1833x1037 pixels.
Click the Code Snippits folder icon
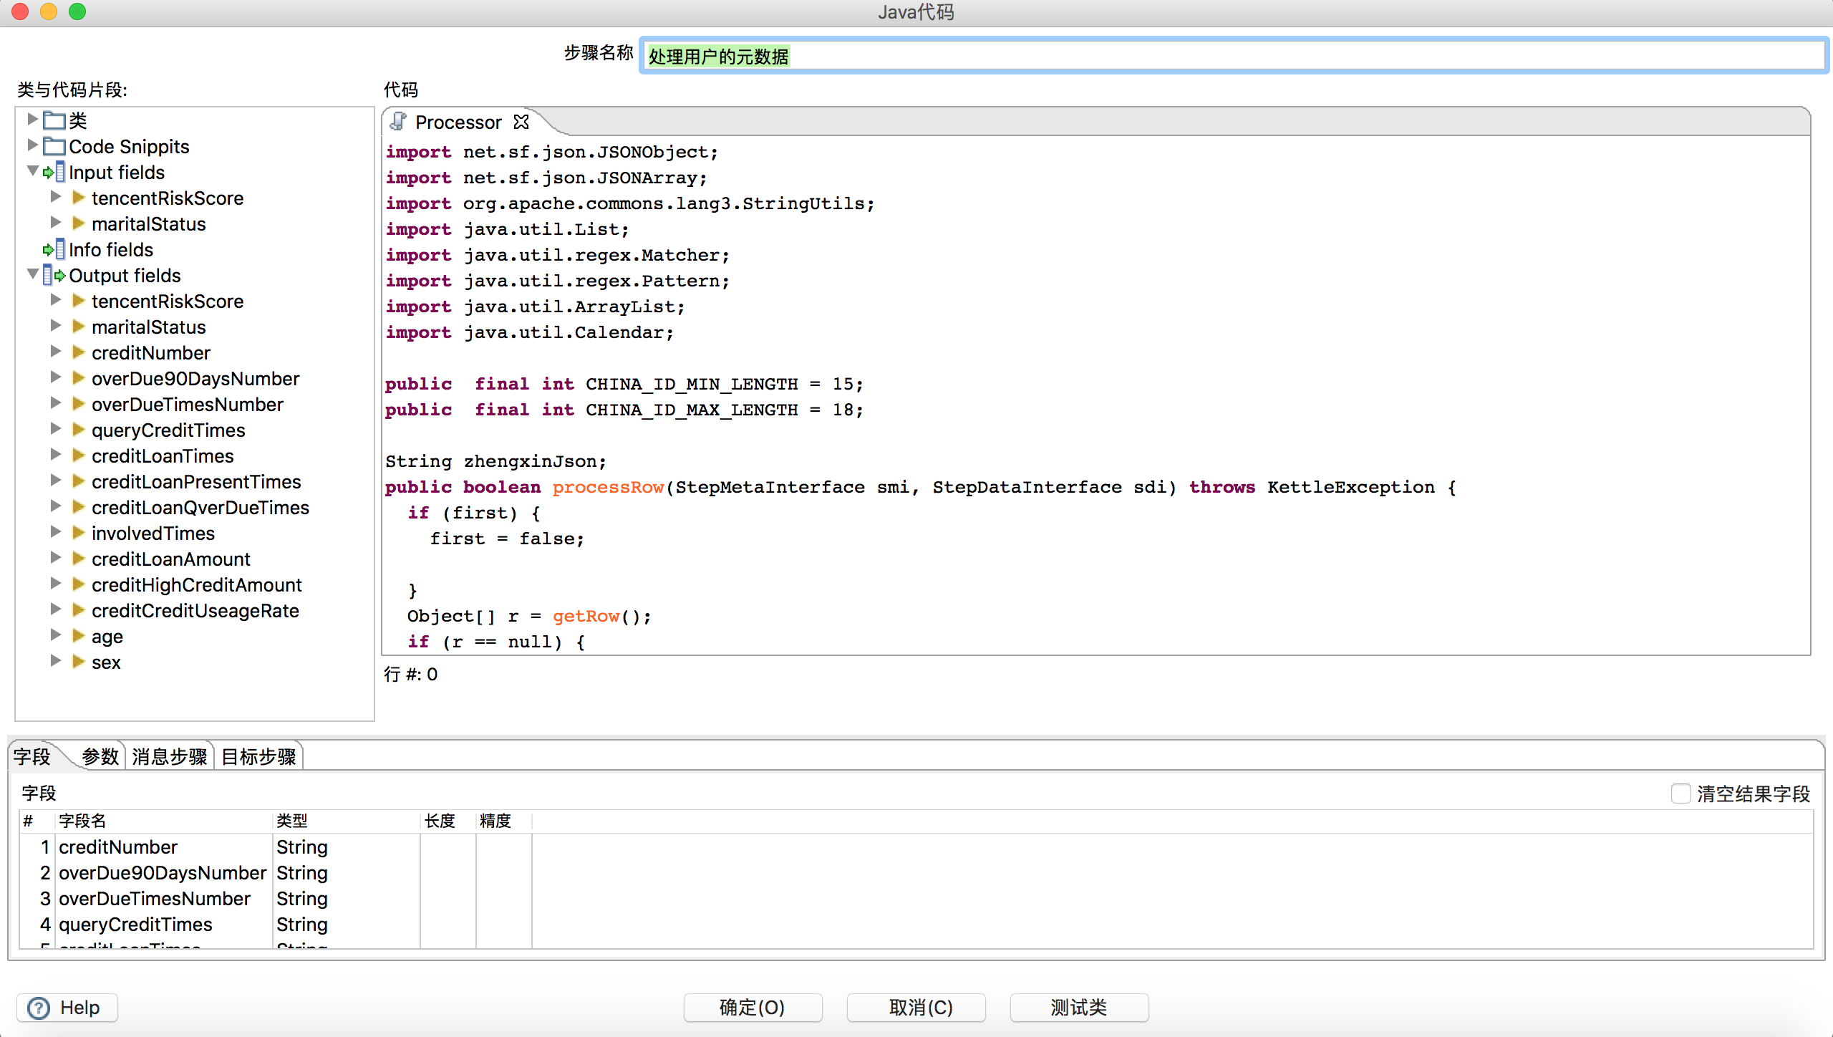coord(54,147)
